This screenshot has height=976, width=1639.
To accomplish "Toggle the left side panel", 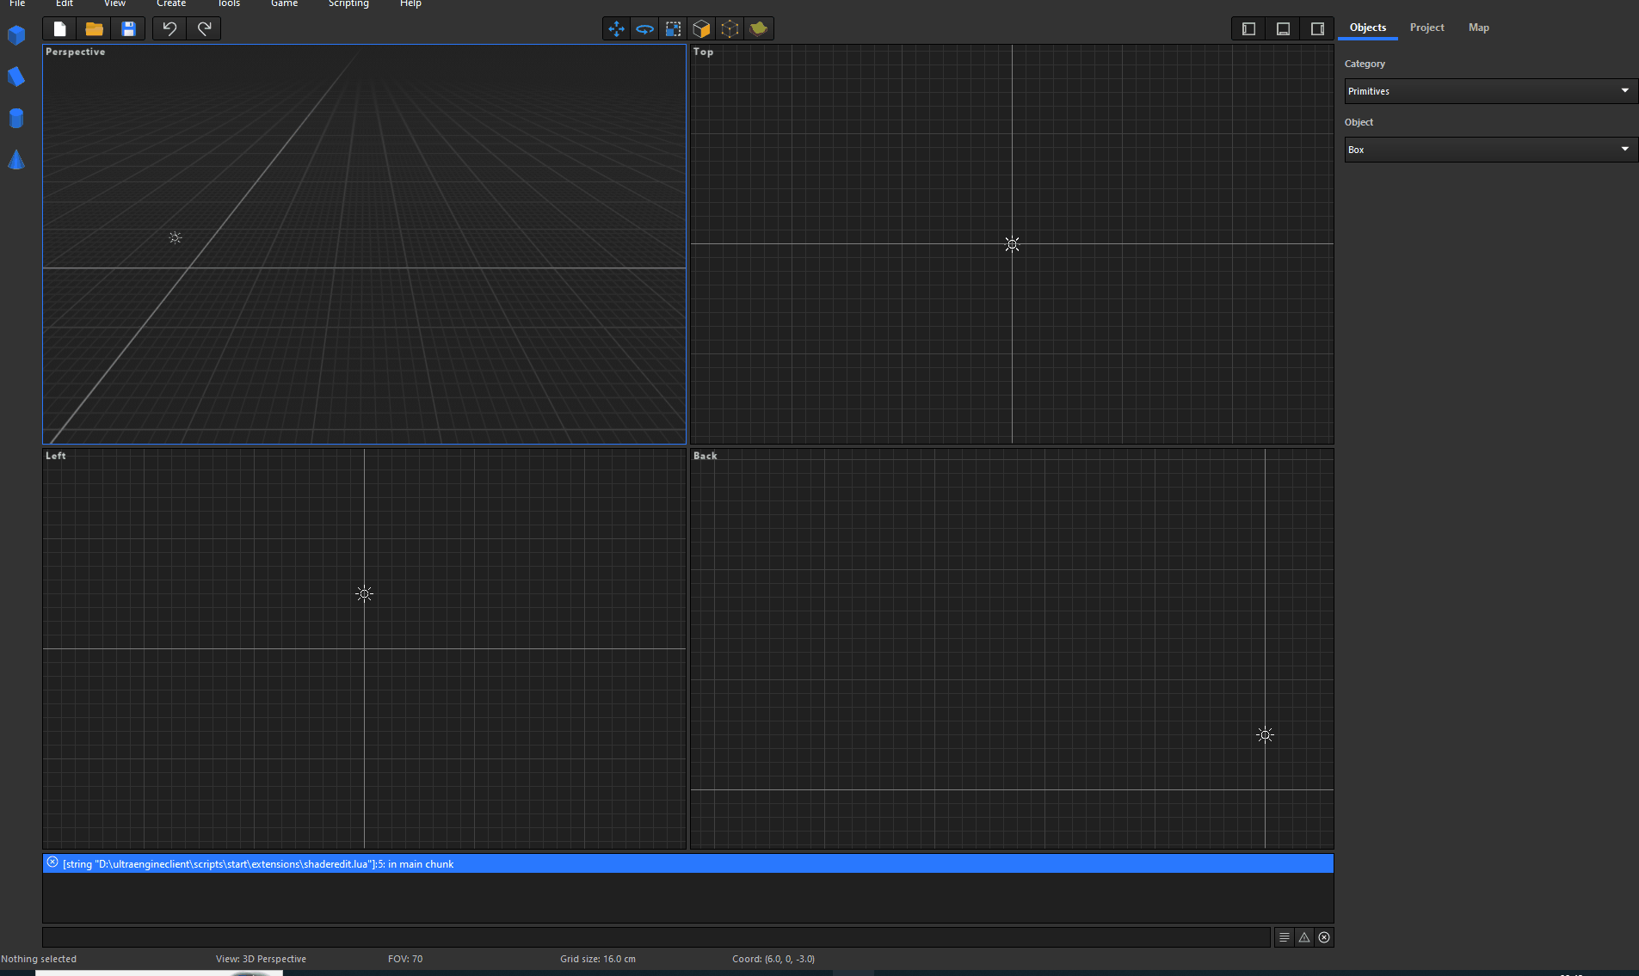I will (1248, 29).
